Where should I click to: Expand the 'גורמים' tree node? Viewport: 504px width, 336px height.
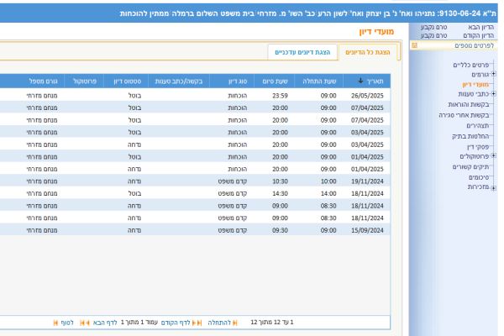point(493,74)
